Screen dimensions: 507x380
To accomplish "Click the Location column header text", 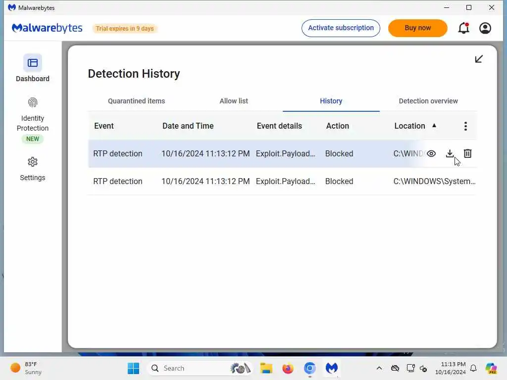I will click(409, 126).
